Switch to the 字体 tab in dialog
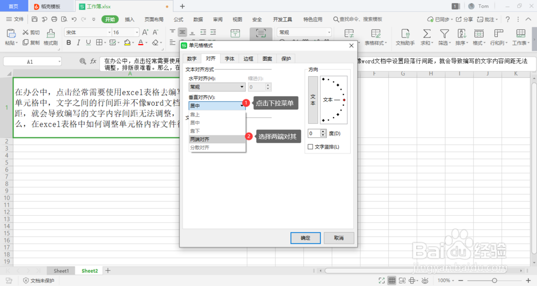The width and height of the screenshot is (537, 286). (229, 59)
